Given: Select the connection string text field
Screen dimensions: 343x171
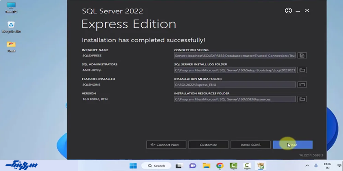Looking at the screenshot, I should point(235,56).
